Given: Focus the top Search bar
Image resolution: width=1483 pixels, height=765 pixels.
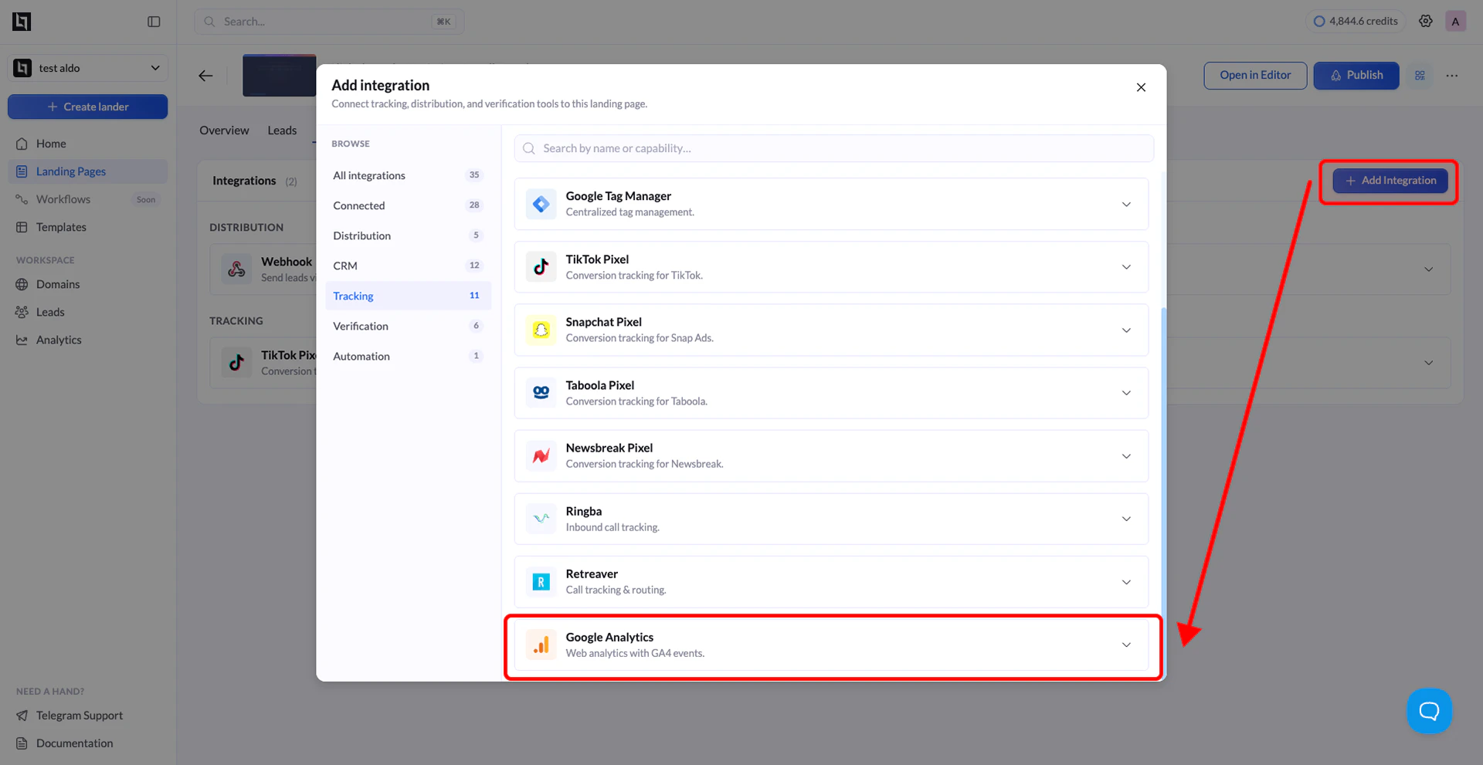Looking at the screenshot, I should point(329,22).
